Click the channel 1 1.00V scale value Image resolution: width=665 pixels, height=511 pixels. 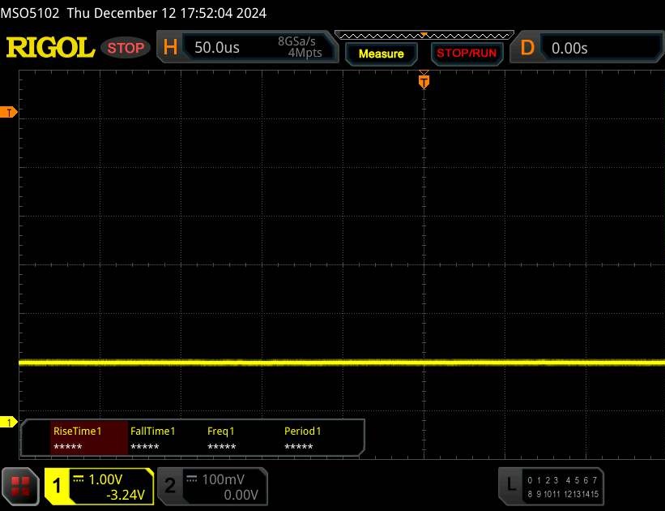[x=105, y=479]
